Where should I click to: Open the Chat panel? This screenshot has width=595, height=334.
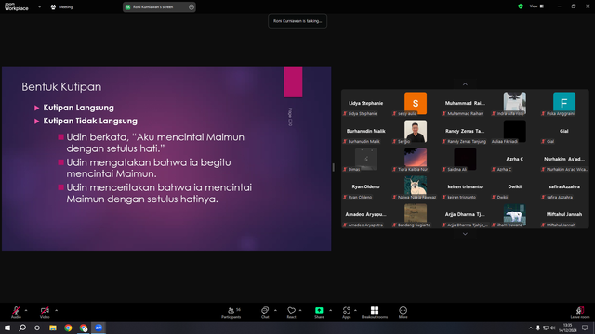coord(265,313)
